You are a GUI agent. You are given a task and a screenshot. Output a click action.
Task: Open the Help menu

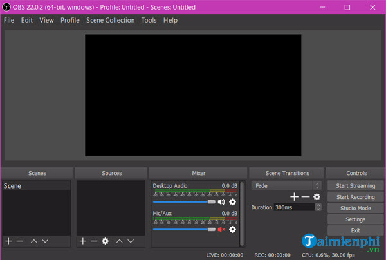(x=170, y=20)
